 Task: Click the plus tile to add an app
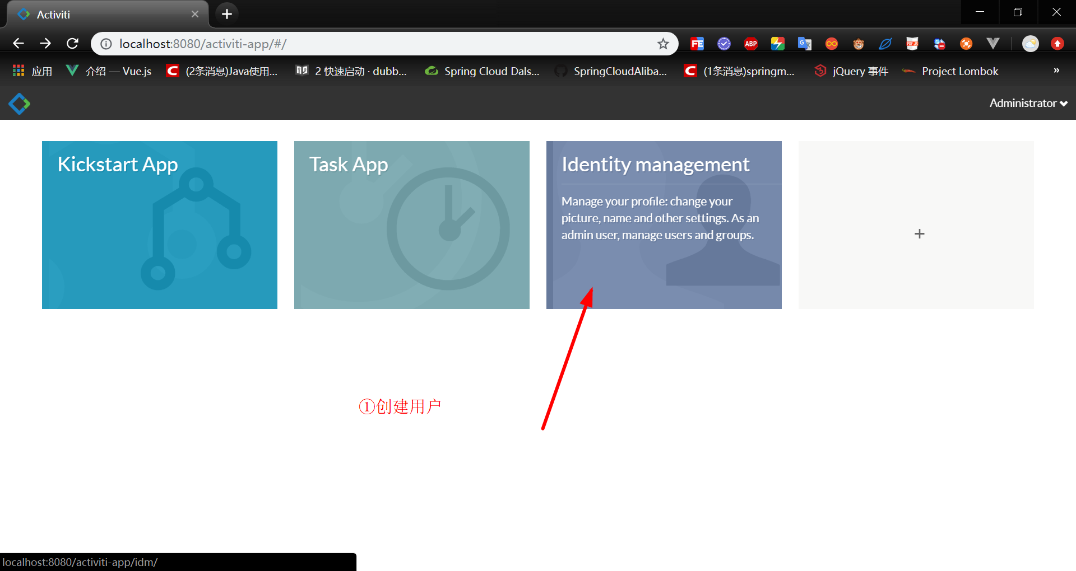coord(916,225)
